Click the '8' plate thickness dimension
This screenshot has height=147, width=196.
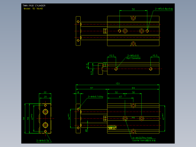coord(78,92)
